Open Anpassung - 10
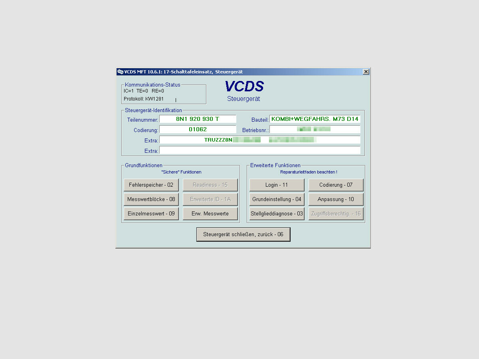The height and width of the screenshot is (359, 479). 336,199
